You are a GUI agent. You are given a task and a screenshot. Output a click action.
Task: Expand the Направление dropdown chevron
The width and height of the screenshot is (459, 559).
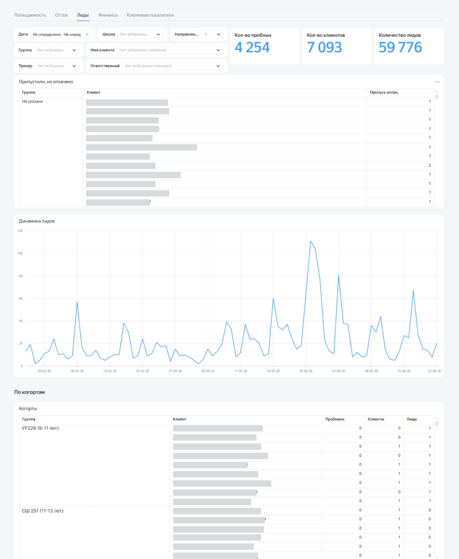click(218, 34)
